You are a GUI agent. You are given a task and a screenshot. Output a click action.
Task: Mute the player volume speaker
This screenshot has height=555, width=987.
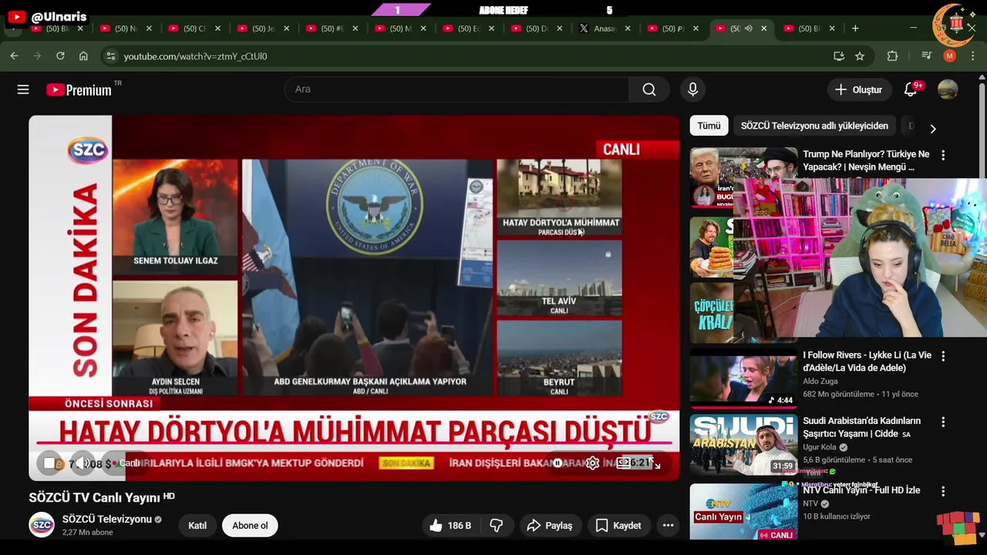click(83, 463)
